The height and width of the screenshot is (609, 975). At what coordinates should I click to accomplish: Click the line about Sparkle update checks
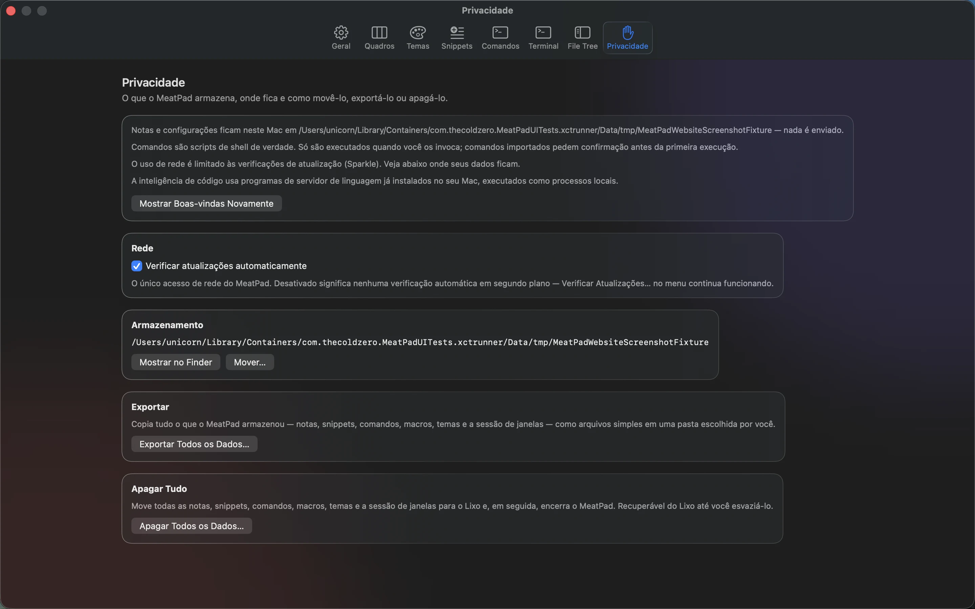326,164
